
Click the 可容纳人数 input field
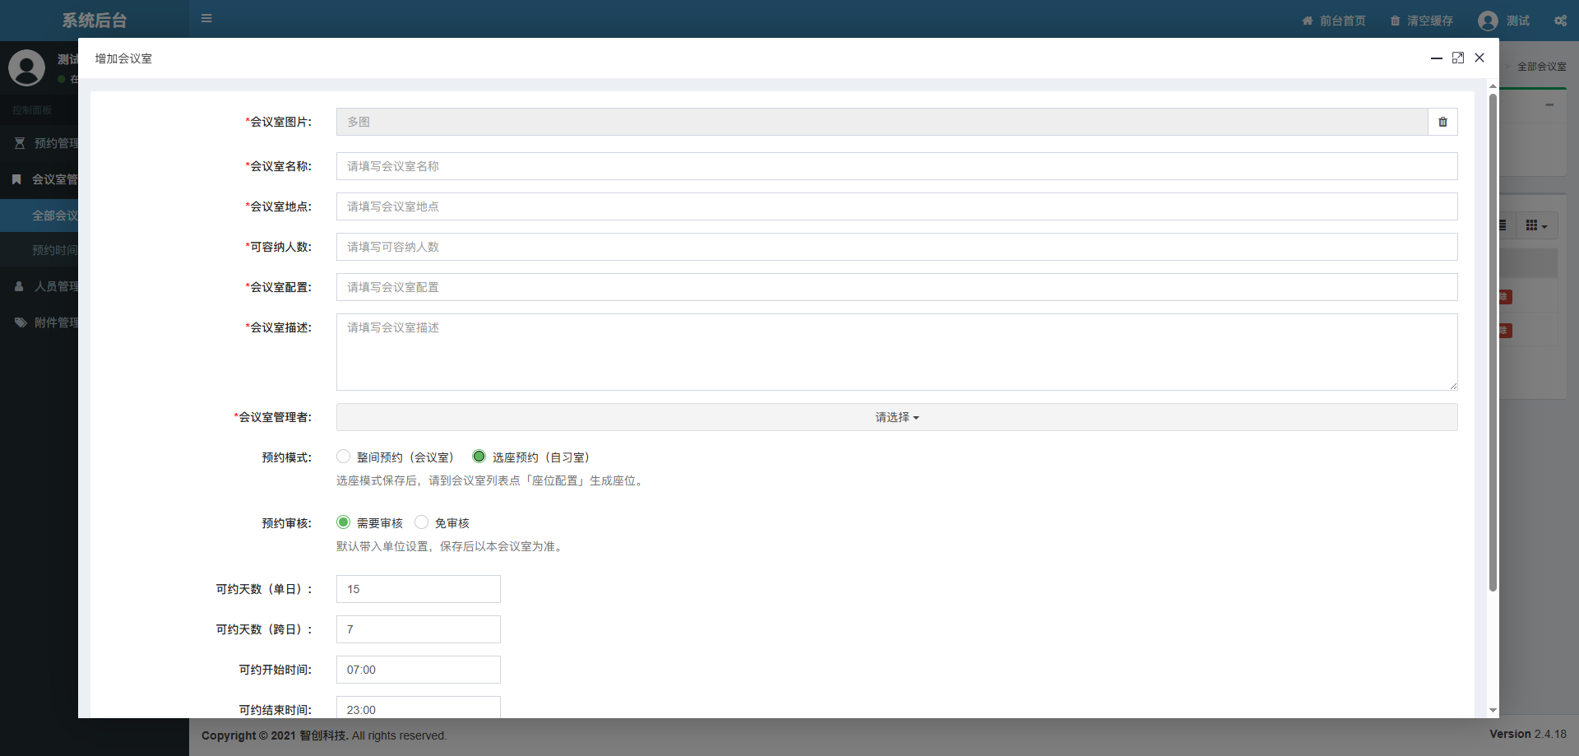(x=896, y=247)
